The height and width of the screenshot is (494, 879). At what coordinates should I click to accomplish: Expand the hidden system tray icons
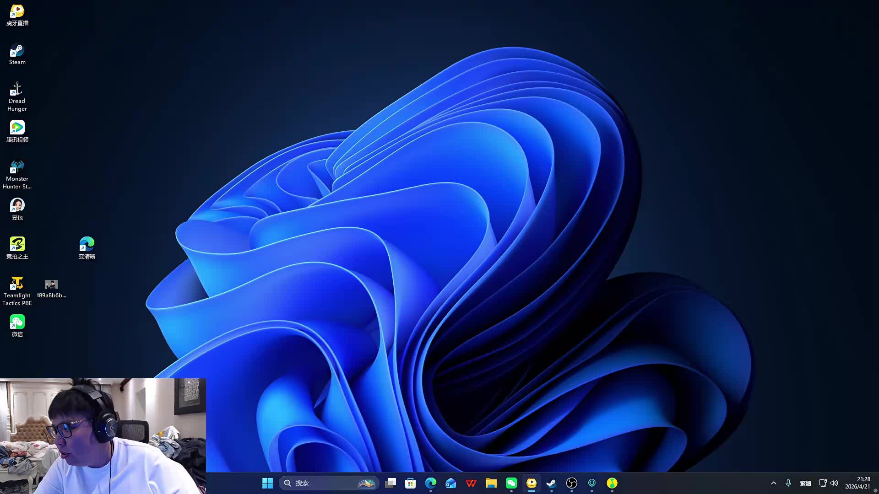point(774,483)
